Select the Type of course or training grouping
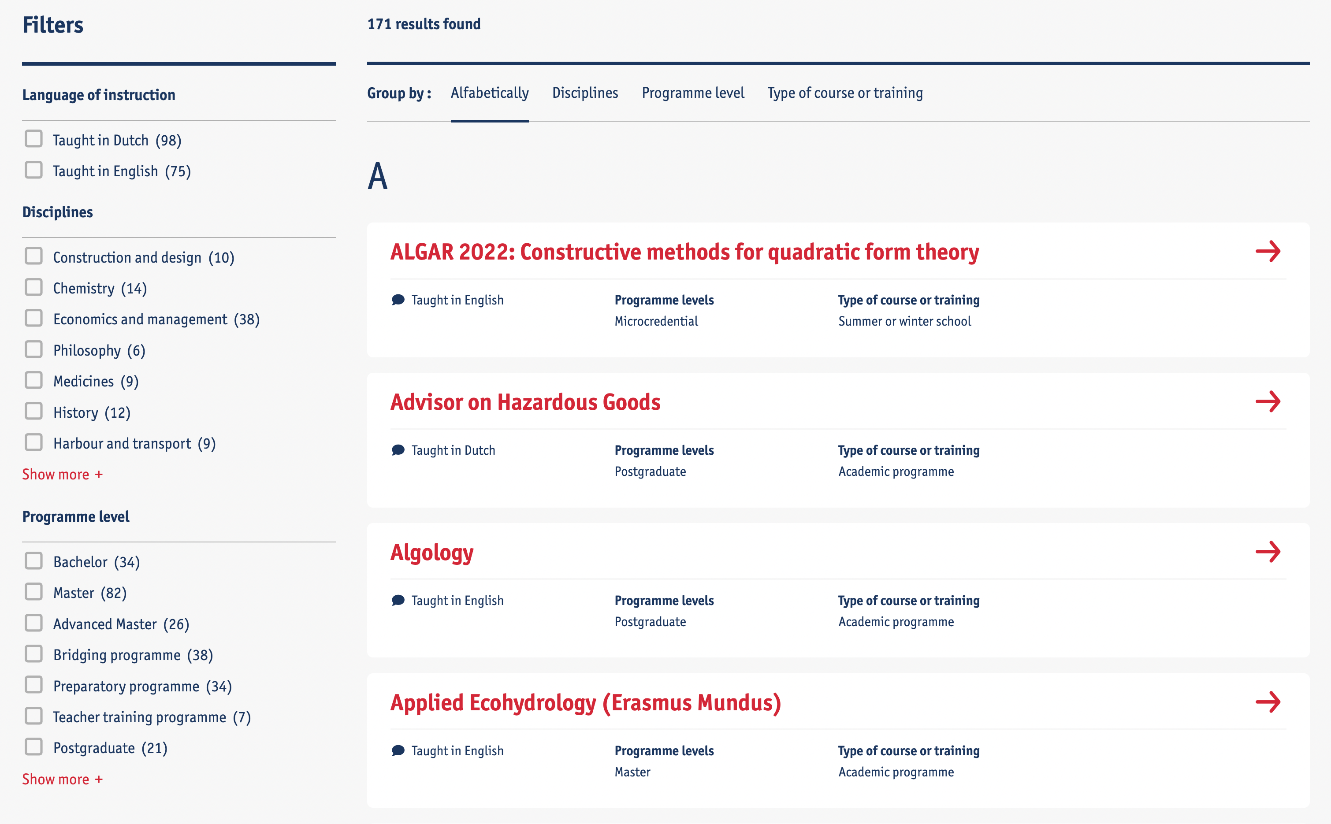 844,93
